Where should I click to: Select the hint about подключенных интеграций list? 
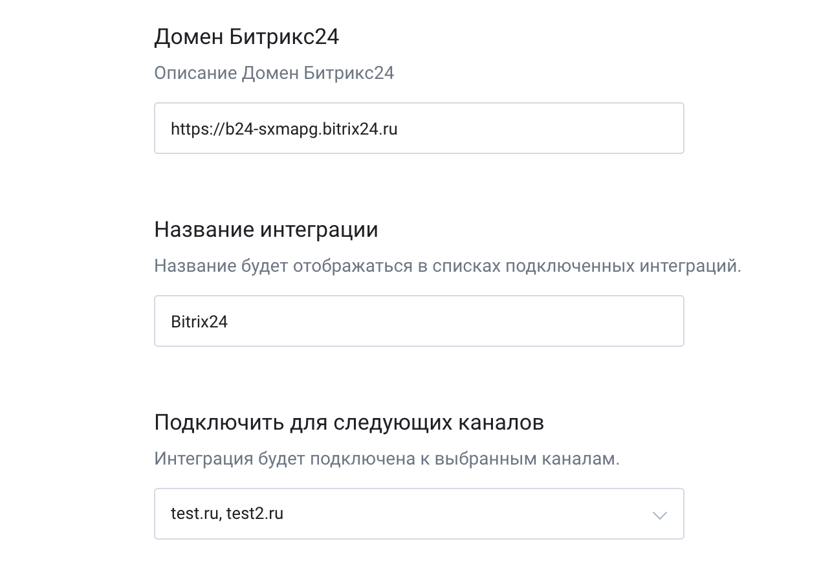point(448,264)
